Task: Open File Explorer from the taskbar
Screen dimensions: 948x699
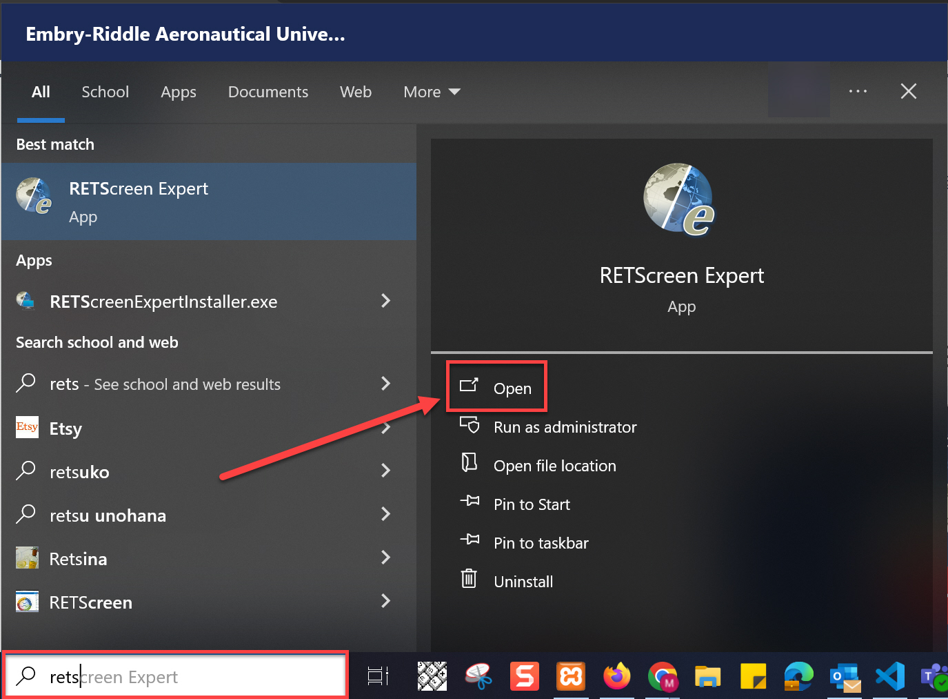Action: [x=708, y=677]
